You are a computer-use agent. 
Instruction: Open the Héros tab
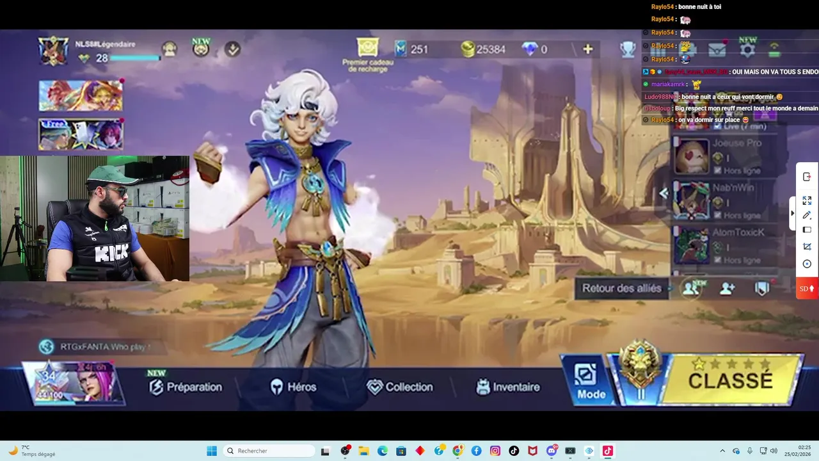point(293,387)
